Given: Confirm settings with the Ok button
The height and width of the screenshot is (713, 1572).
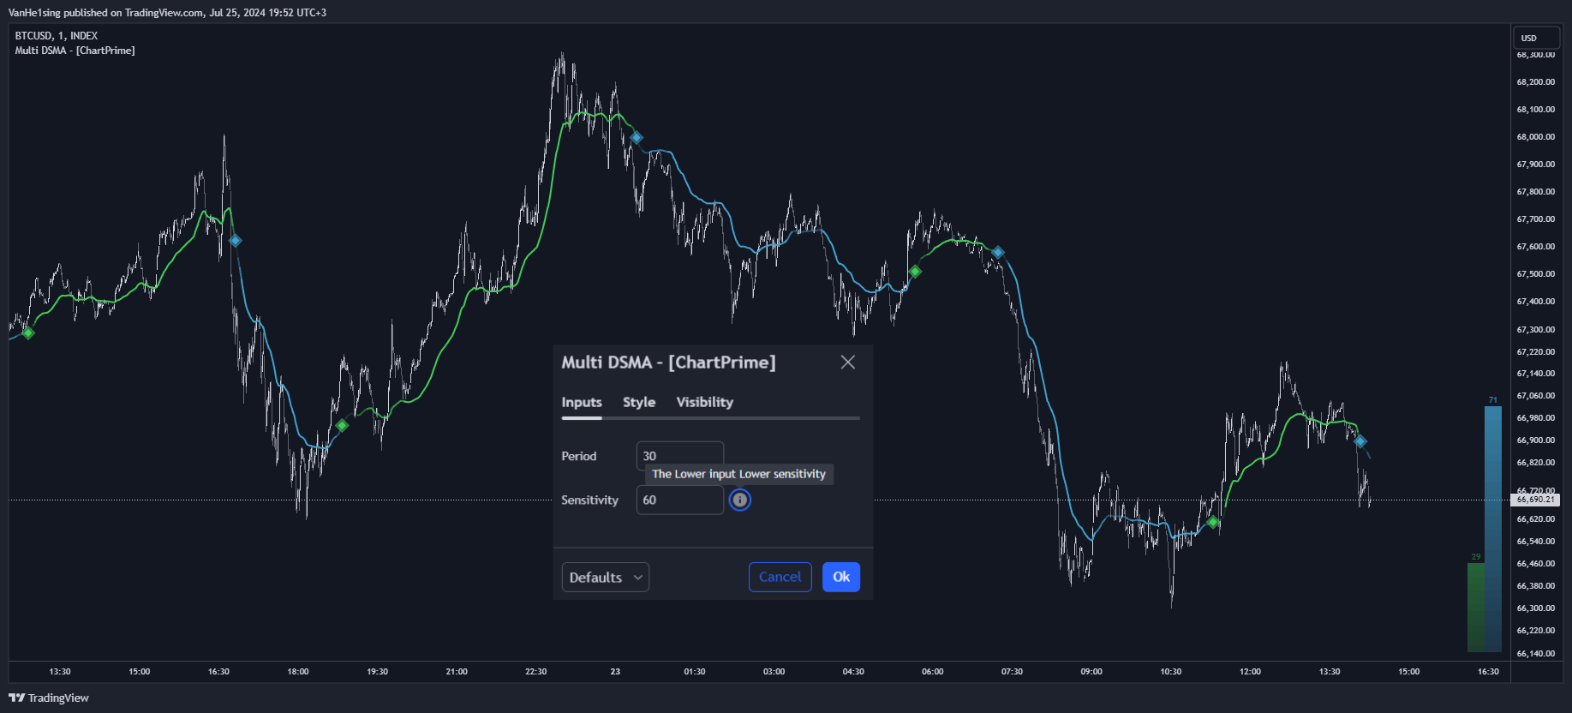Looking at the screenshot, I should coord(841,577).
